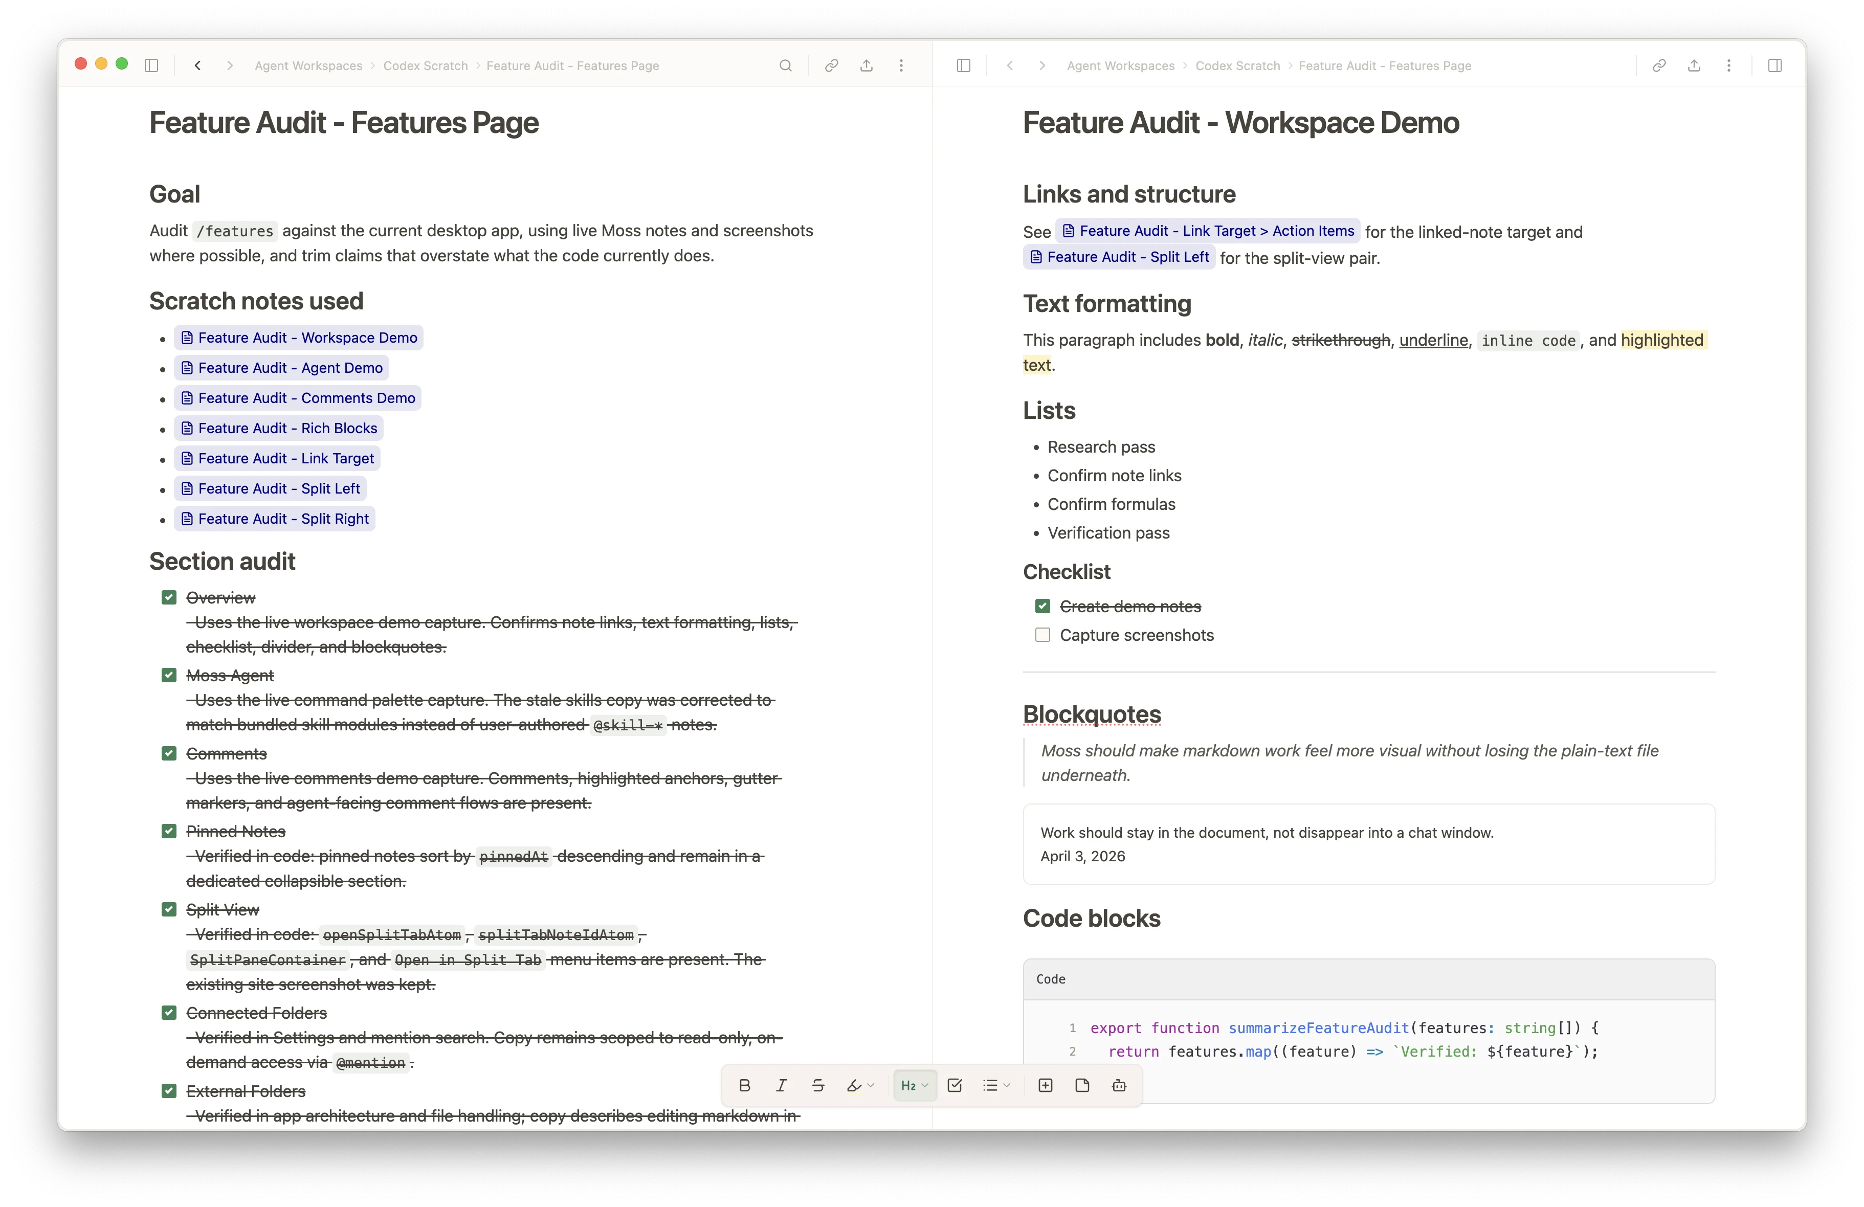Viewport: 1864px width, 1207px height.
Task: Apply strikethrough formatting from the toolbar
Action: coord(817,1085)
